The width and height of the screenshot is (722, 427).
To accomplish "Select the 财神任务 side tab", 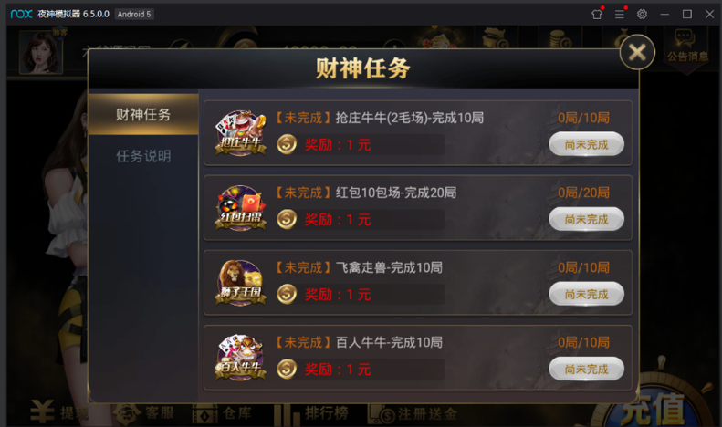I will tap(143, 115).
